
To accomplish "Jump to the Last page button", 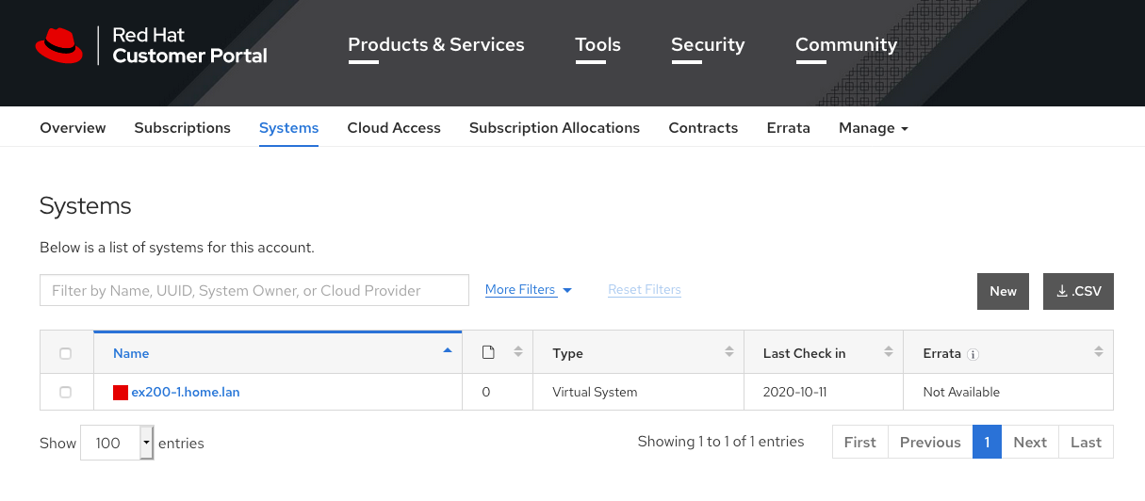I will (x=1086, y=442).
